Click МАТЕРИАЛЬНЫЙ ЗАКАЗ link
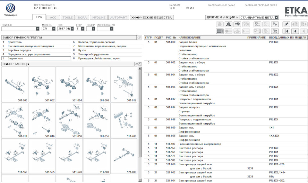This screenshot has width=308, height=183. 222,5
